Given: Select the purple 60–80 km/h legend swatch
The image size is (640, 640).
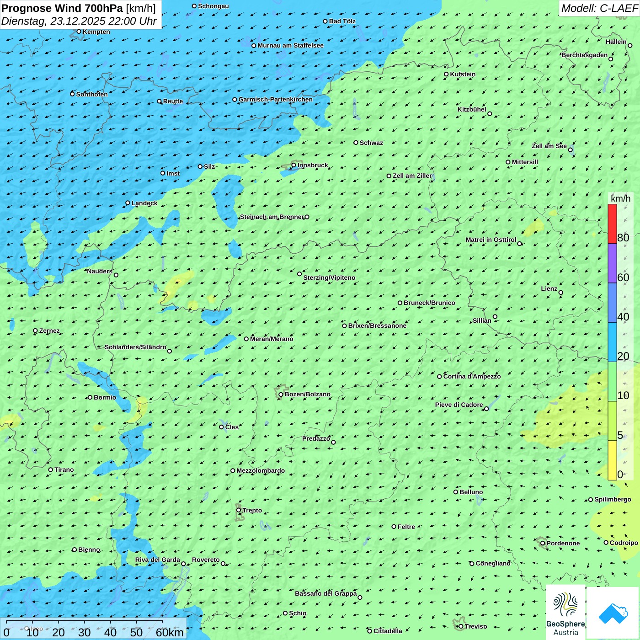Looking at the screenshot, I should pyautogui.click(x=612, y=263).
